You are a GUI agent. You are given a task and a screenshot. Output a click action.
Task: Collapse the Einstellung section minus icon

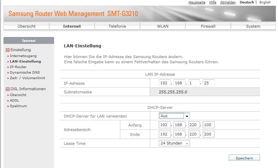[7, 50]
